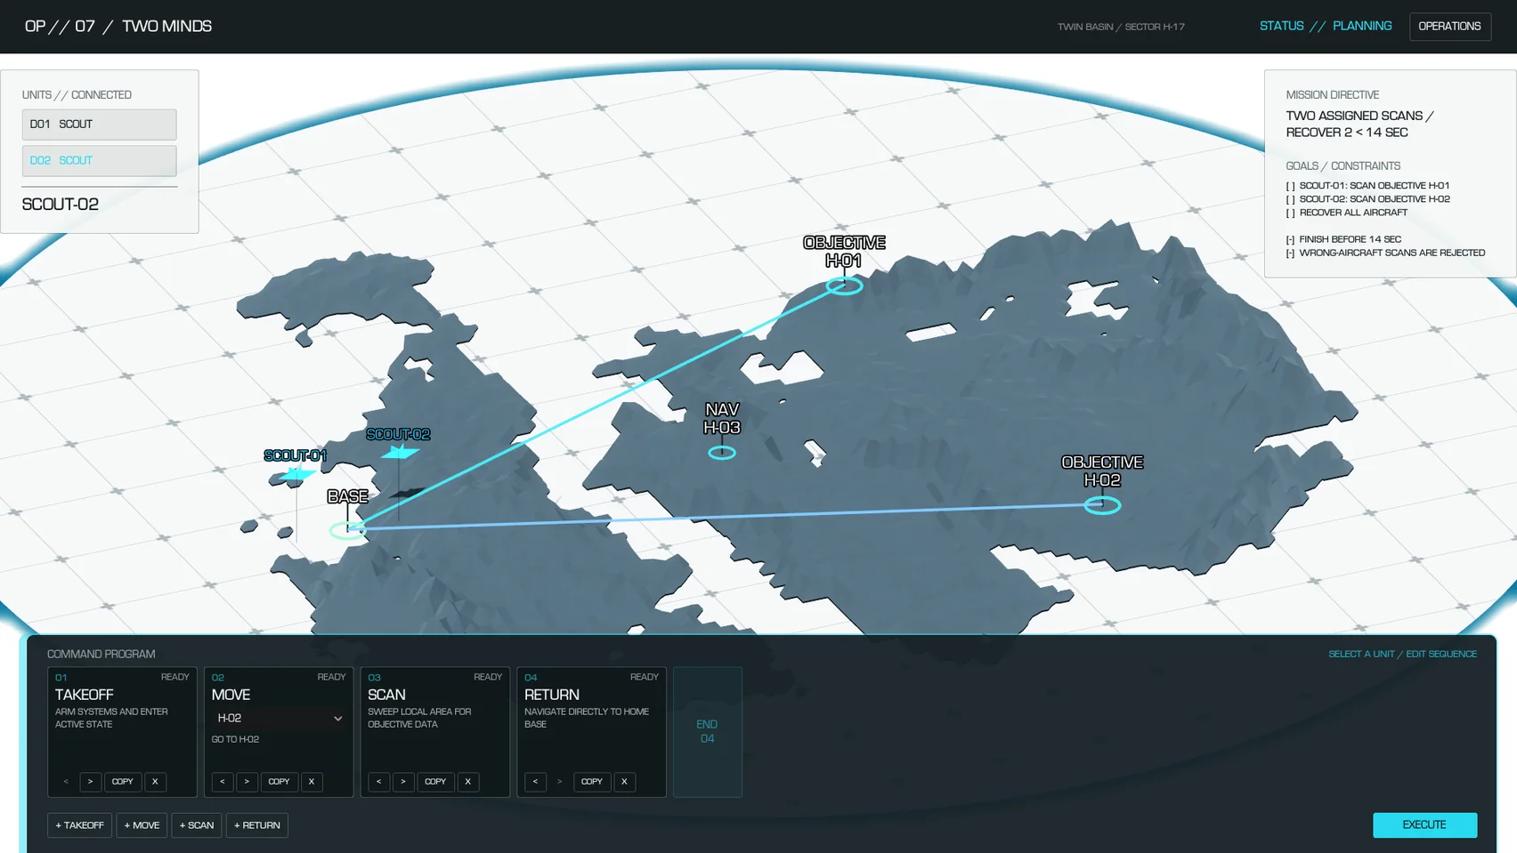The width and height of the screenshot is (1517, 853).
Task: Move SCAN command left with < arrow
Action: pyautogui.click(x=378, y=782)
